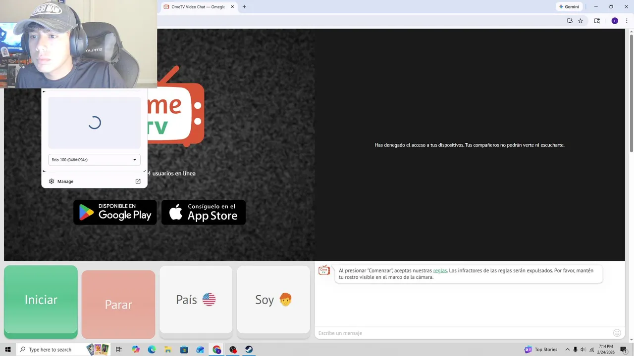Click the Chrome toolbar icon beside profile avatar
Viewport: 634px width, 356px height.
(x=597, y=21)
